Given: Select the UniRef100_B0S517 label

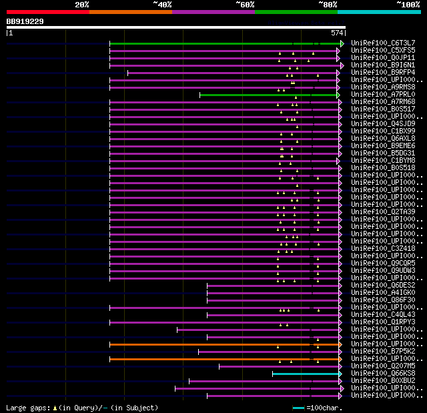Looking at the screenshot, I should (x=383, y=109).
